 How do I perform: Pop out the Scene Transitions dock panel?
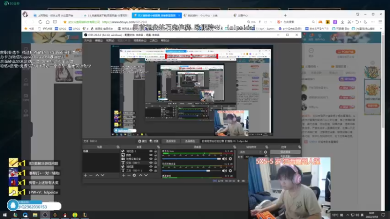(x=267, y=147)
